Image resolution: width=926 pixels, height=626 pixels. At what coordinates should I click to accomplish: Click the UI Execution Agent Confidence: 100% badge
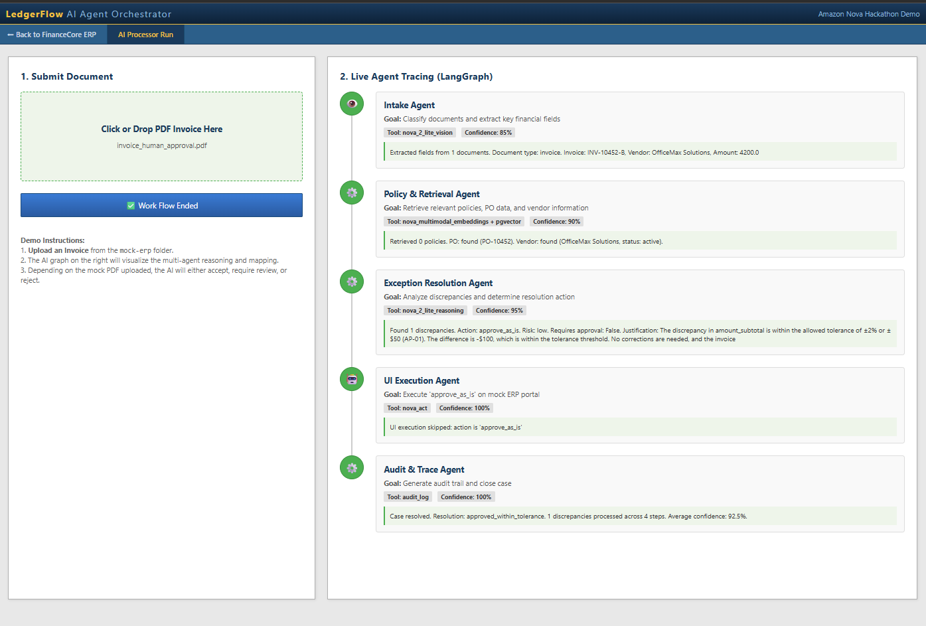point(465,408)
